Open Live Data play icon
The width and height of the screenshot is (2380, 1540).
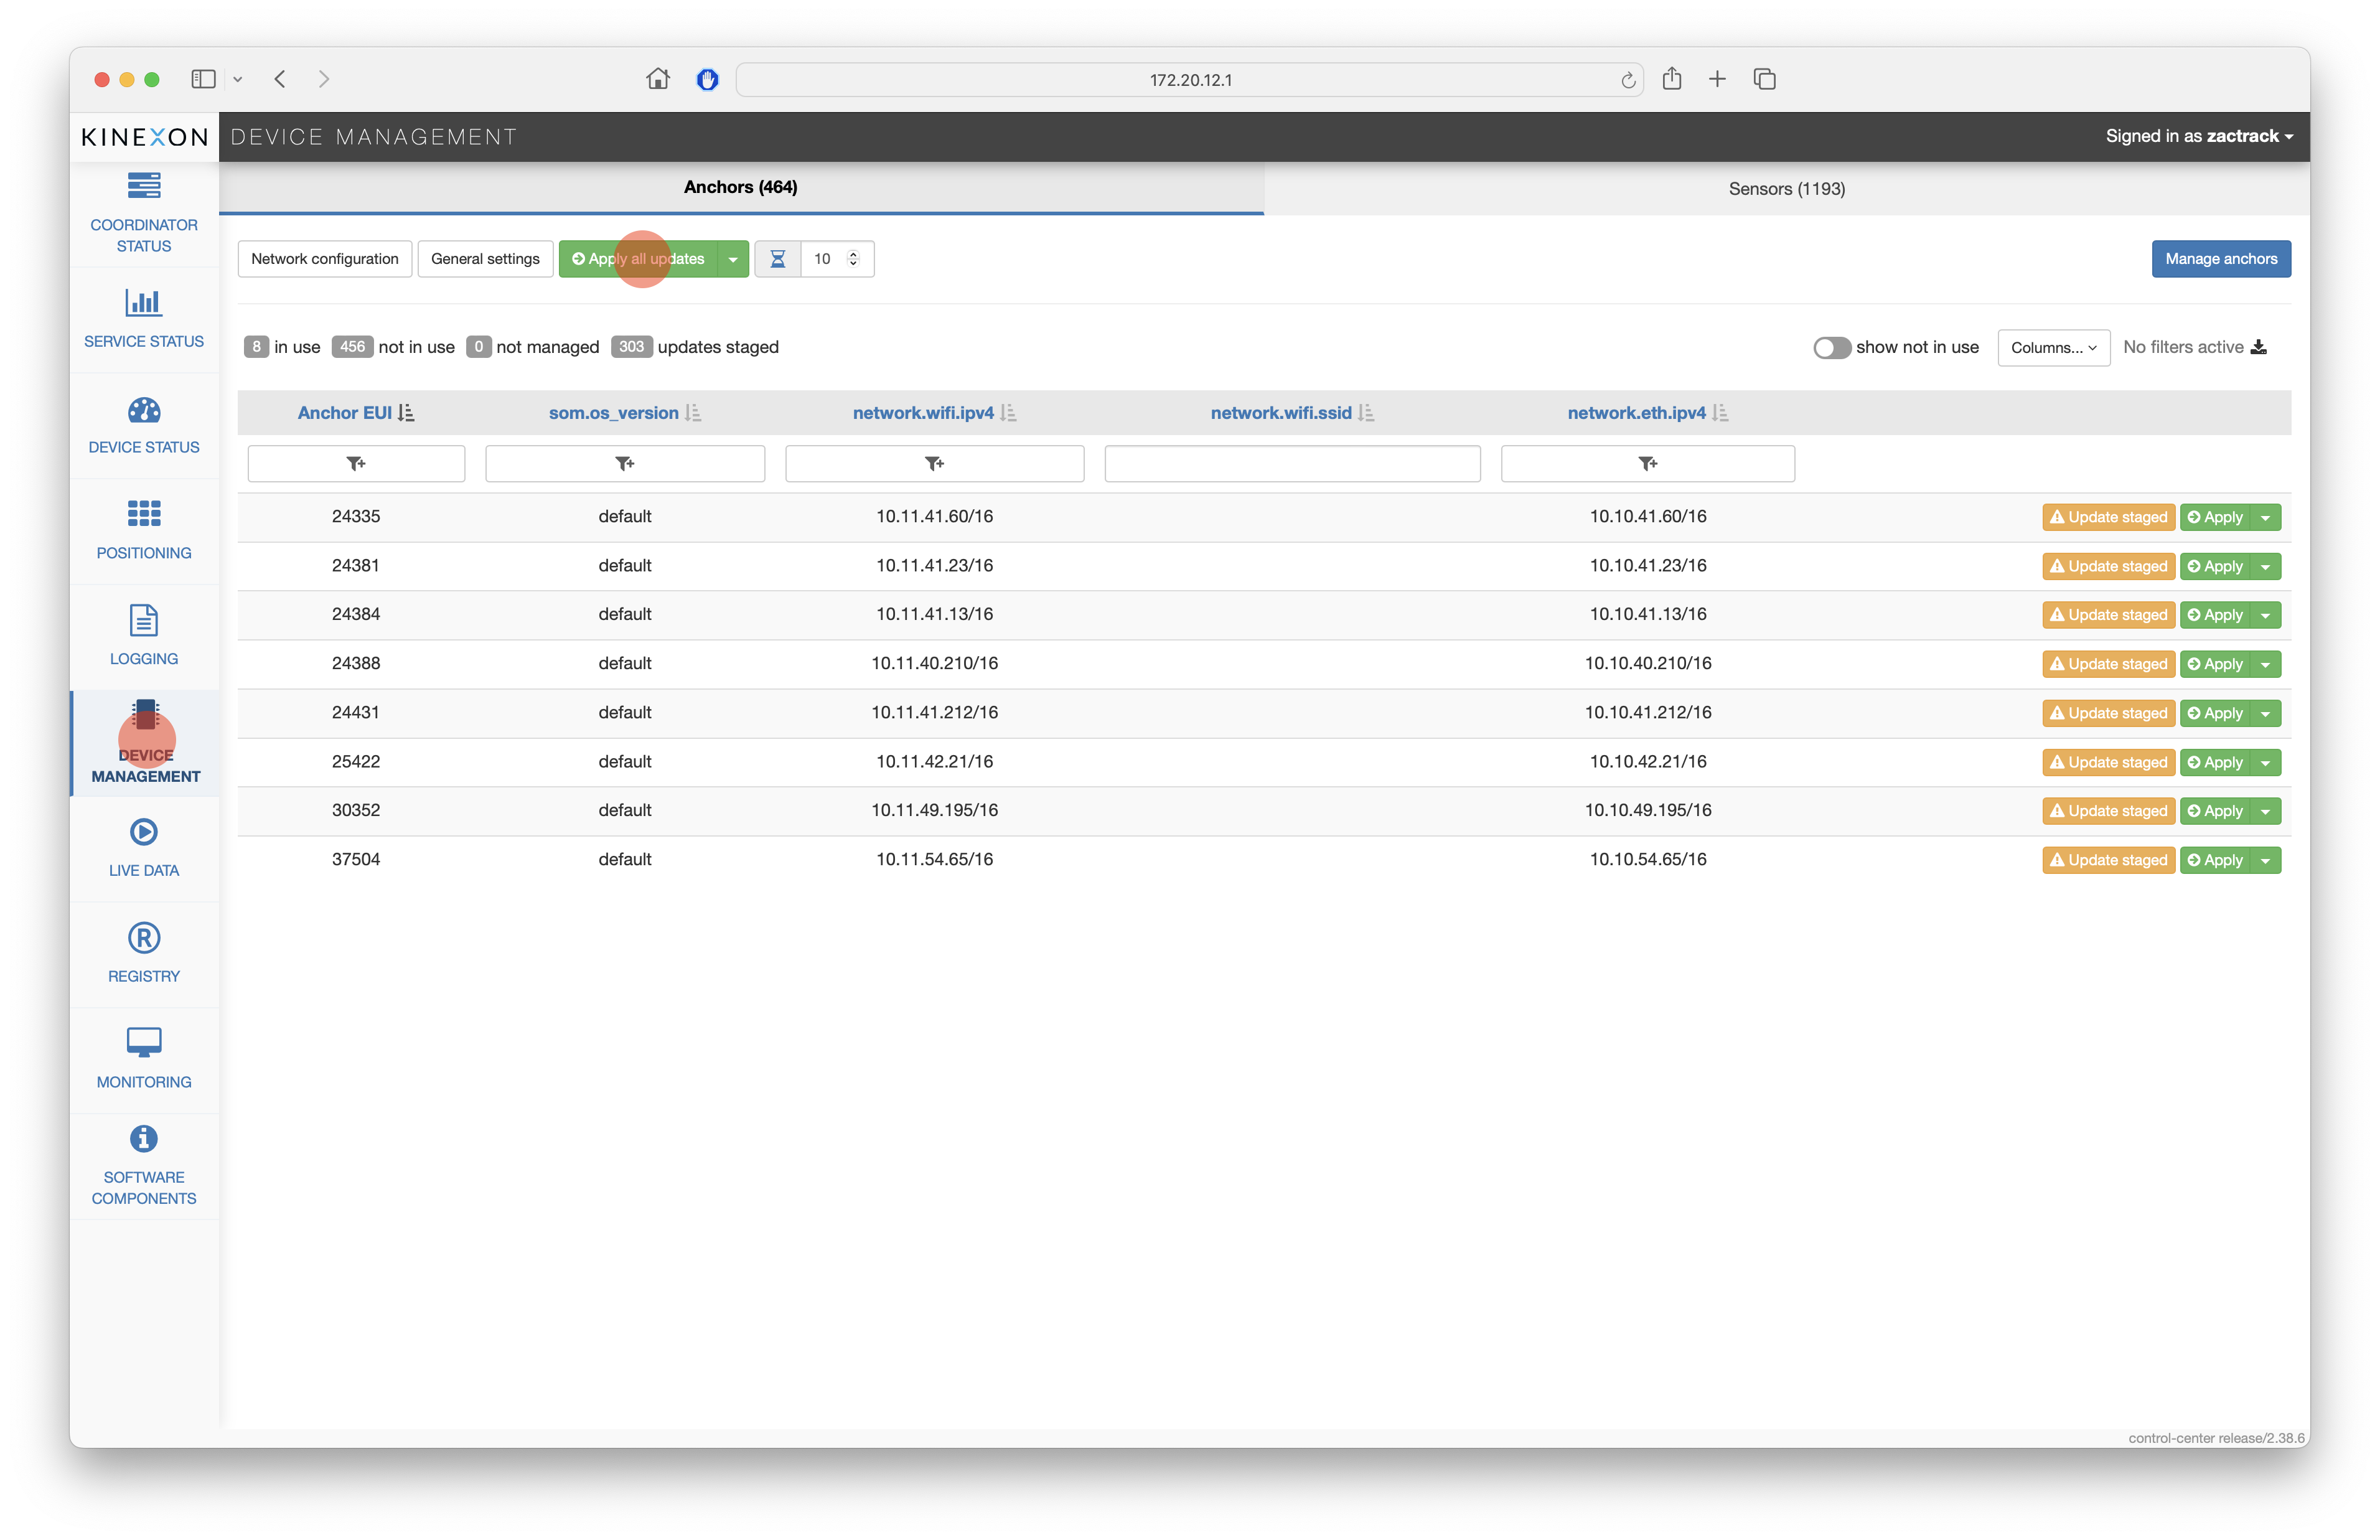pyautogui.click(x=144, y=832)
